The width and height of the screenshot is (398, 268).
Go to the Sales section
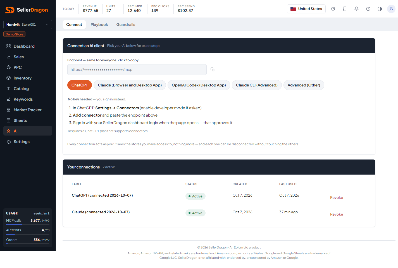tap(28, 57)
